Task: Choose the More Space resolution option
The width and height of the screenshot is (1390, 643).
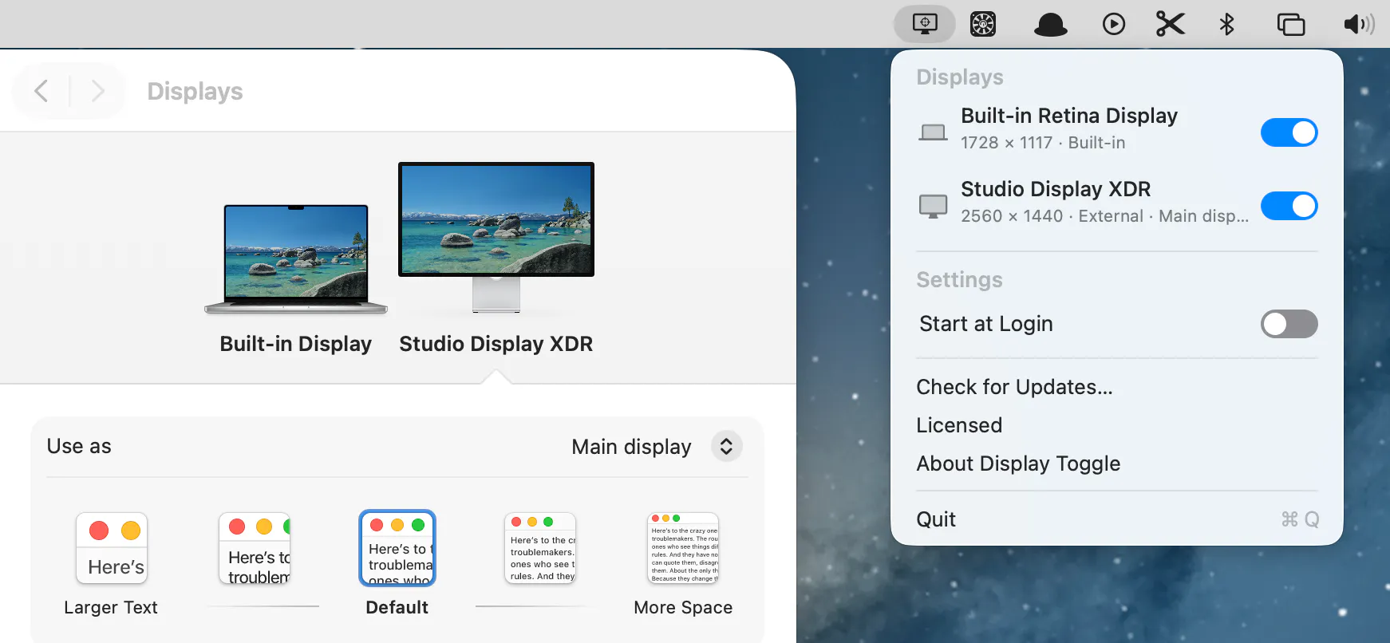Action: tap(683, 547)
